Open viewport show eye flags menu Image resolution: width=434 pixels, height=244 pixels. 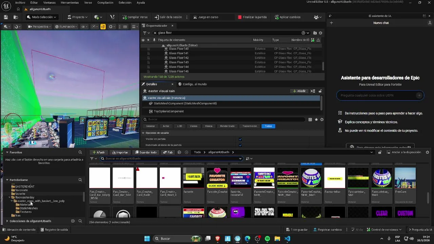tap(85, 26)
